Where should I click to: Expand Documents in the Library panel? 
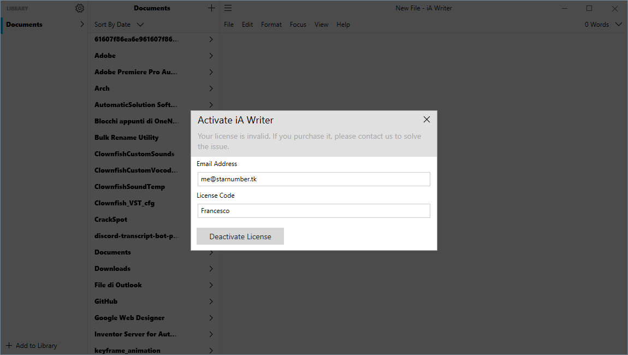click(82, 24)
